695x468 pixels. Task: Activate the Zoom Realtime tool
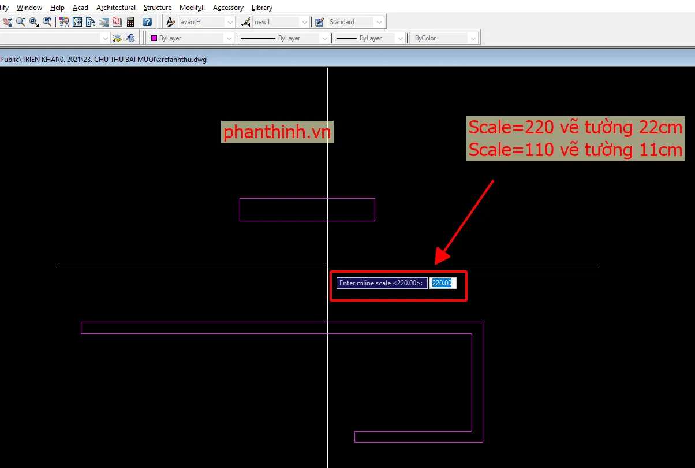tap(21, 22)
